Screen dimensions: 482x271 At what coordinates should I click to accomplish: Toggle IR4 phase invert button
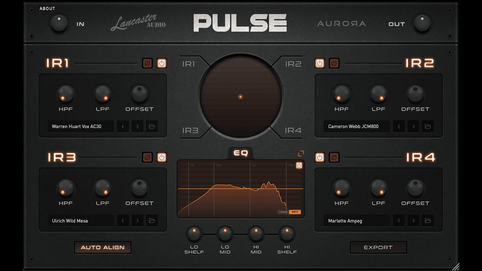click(x=334, y=157)
